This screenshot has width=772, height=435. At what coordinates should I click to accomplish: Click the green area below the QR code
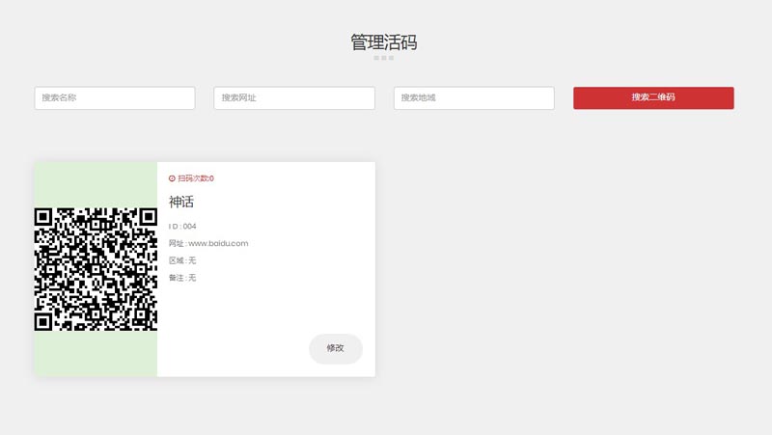point(96,354)
